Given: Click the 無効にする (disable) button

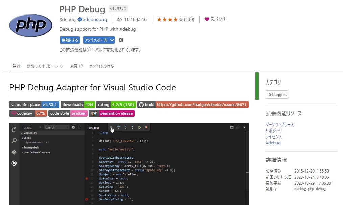Looking at the screenshot, I should (x=70, y=40).
